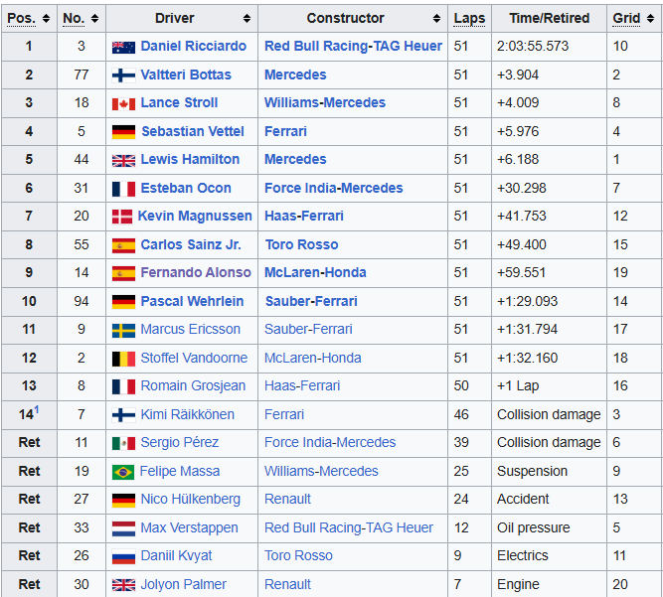Image resolution: width=663 pixels, height=597 pixels.
Task: Open Max Verstappen driver link
Action: click(x=189, y=527)
